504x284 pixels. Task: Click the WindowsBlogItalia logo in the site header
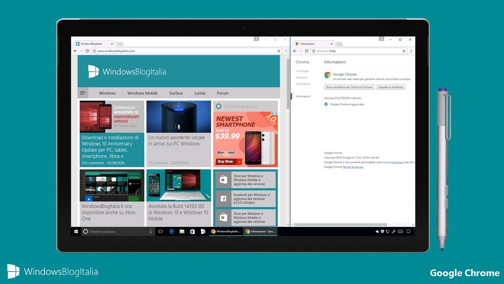coord(127,72)
